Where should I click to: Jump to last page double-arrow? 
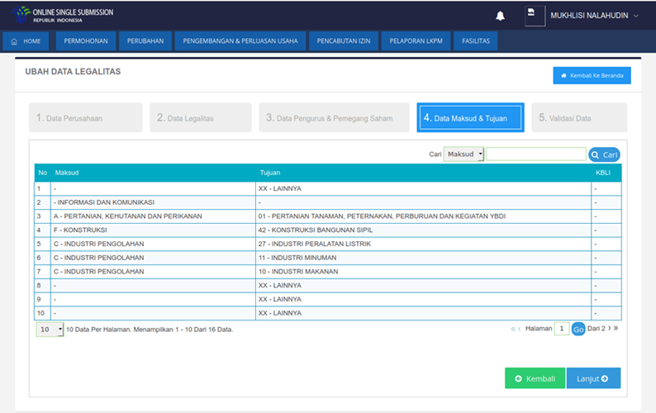click(616, 328)
